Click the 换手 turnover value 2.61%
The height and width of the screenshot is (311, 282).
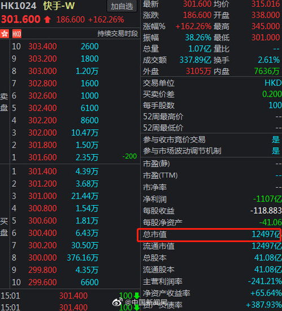click(268, 60)
